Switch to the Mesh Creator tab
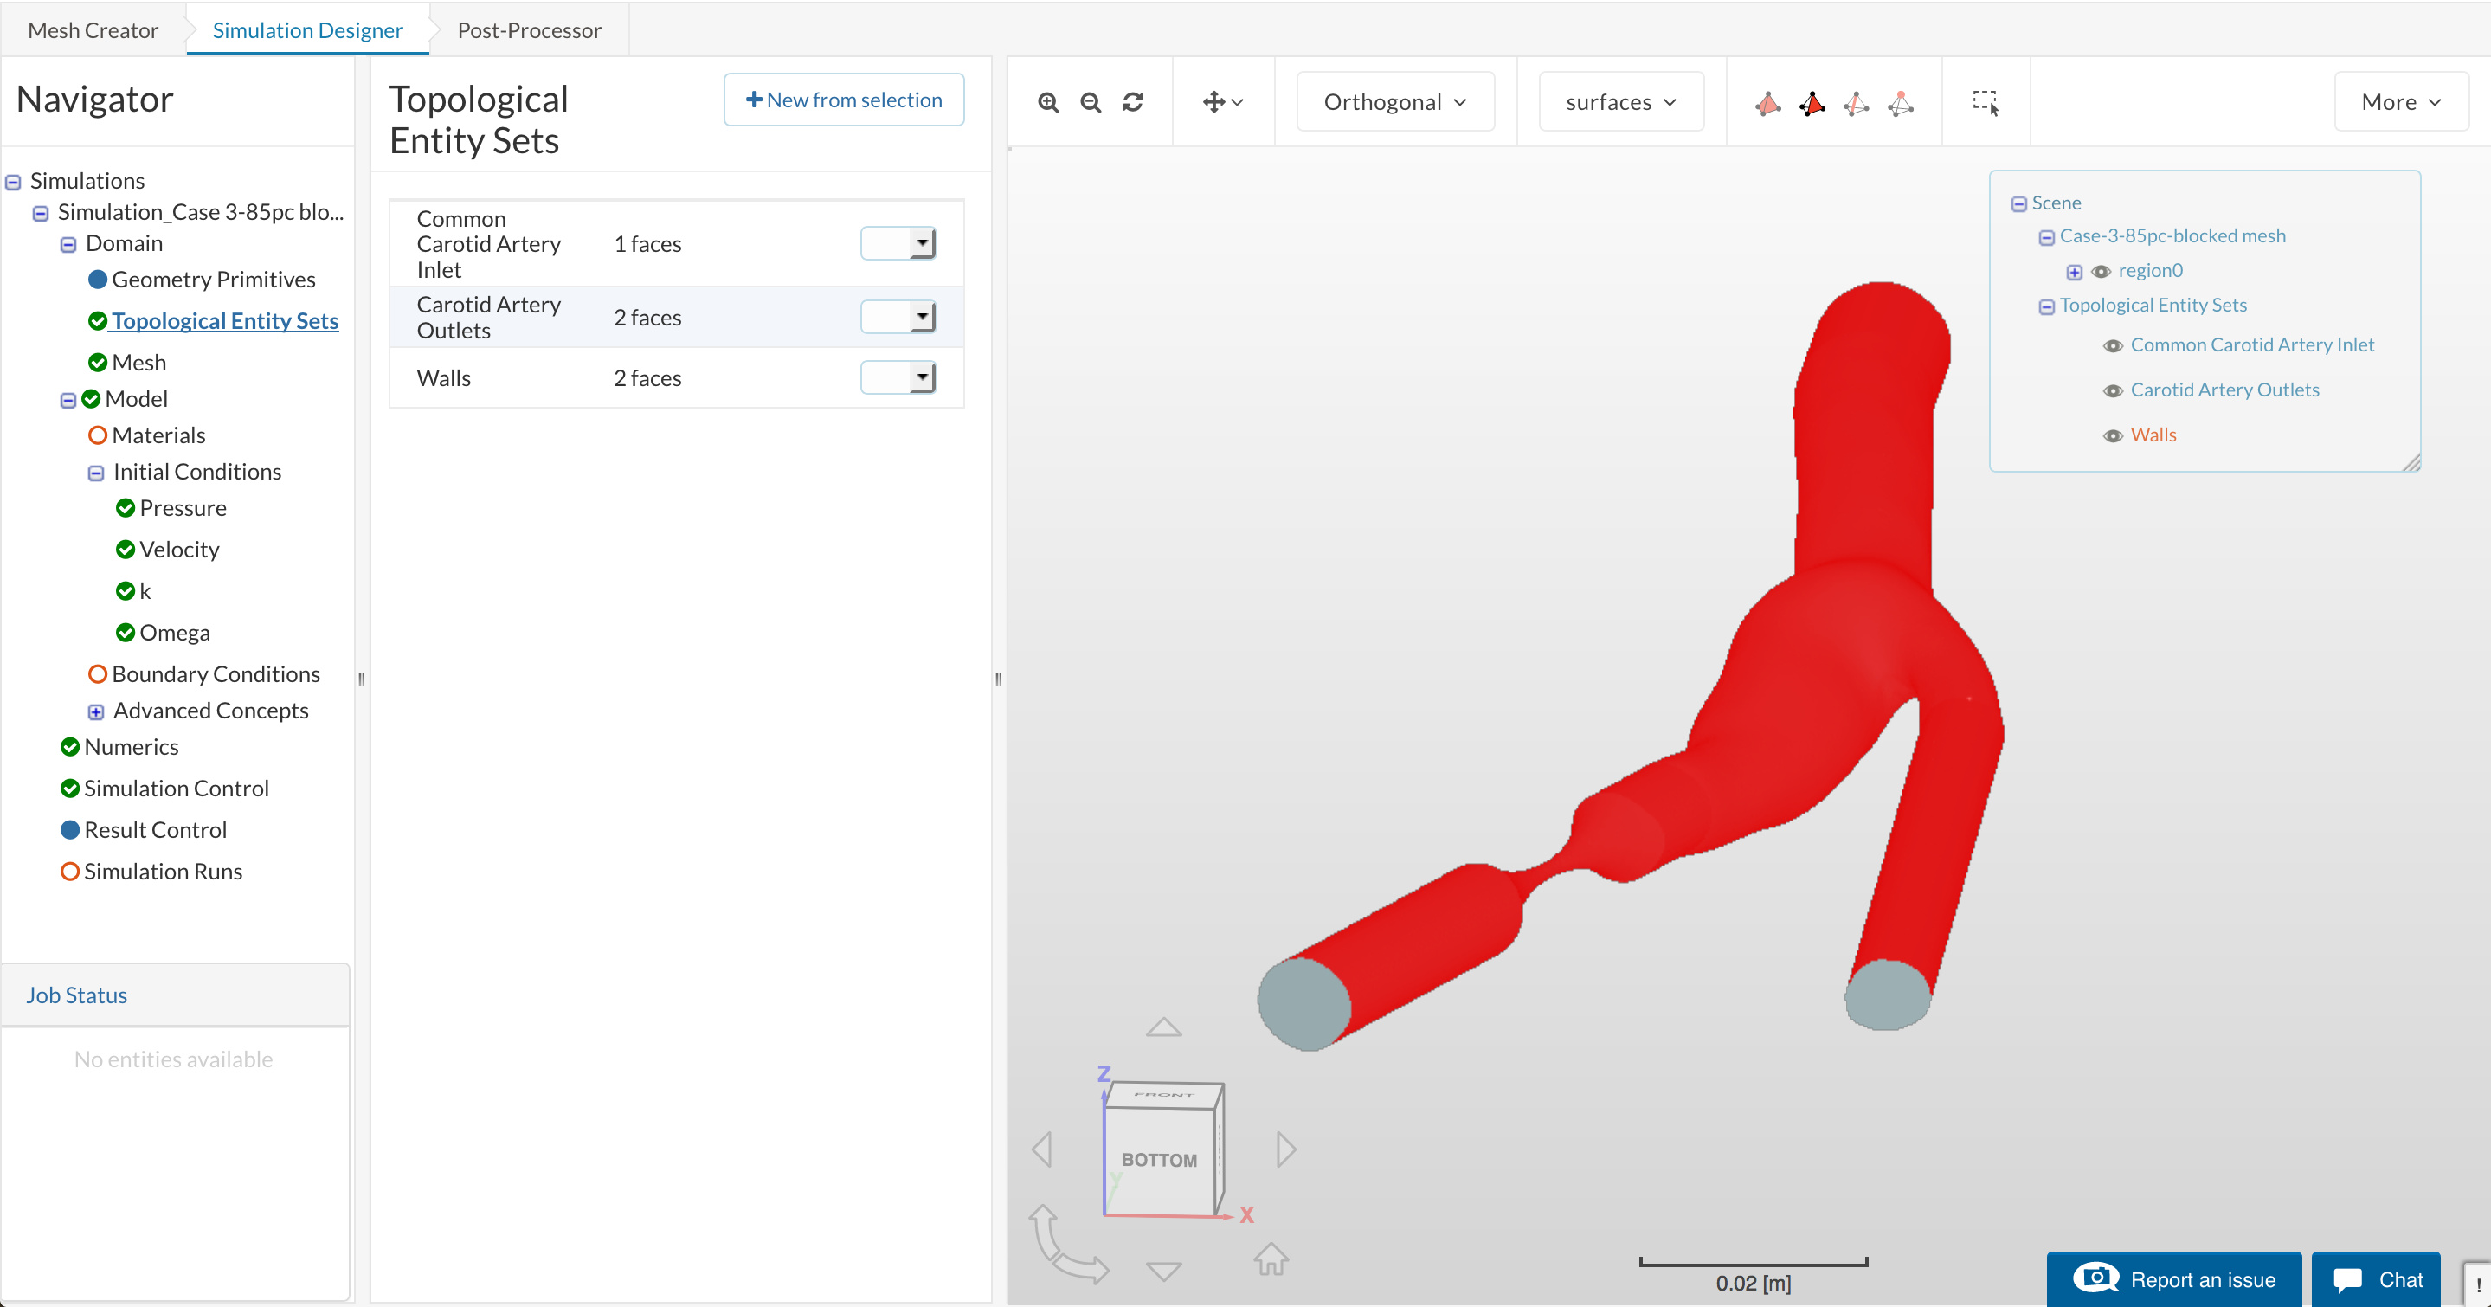 tap(93, 30)
